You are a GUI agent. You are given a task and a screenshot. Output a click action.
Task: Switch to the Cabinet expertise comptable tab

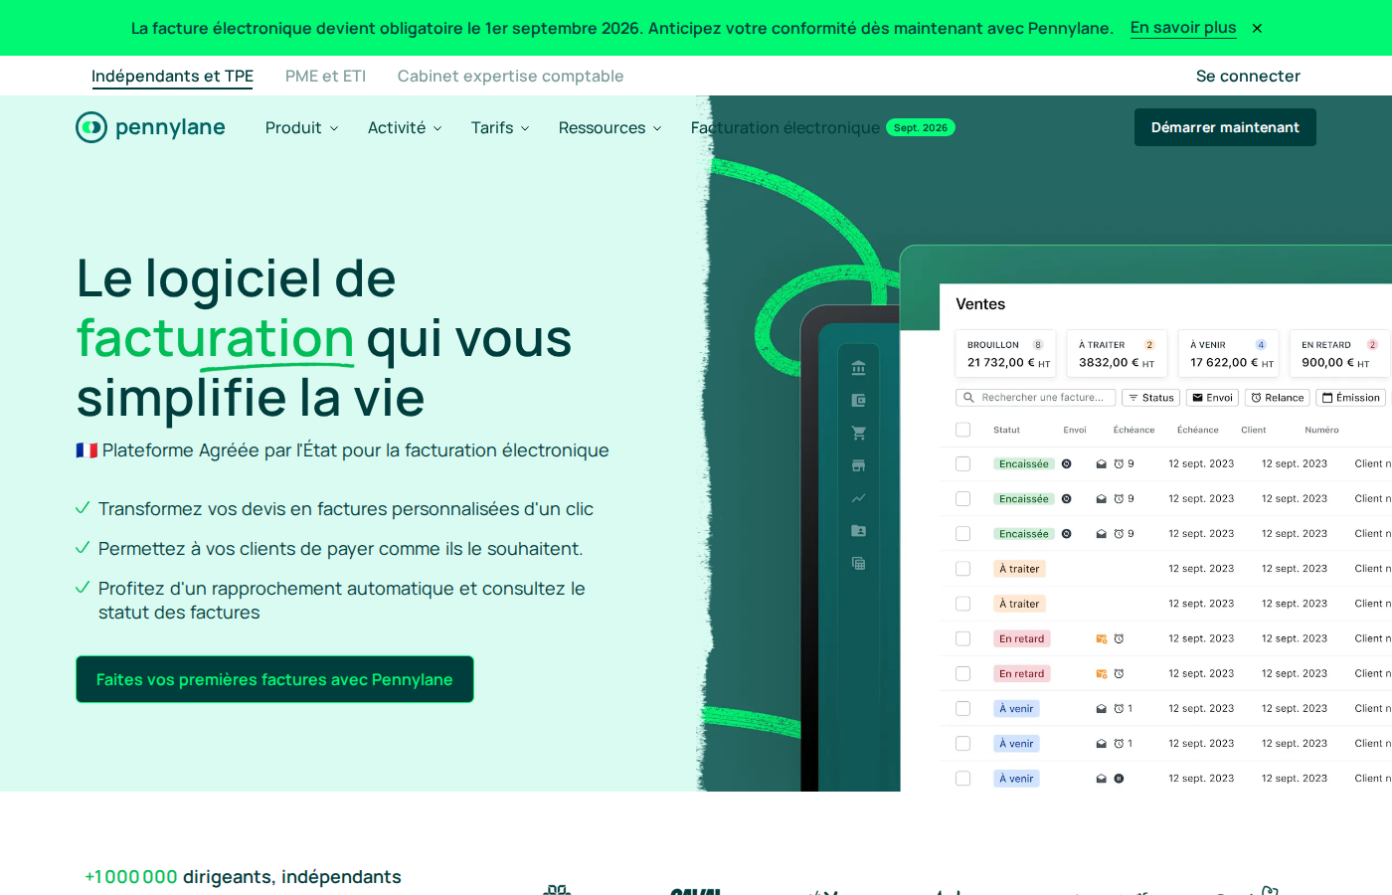tap(510, 76)
